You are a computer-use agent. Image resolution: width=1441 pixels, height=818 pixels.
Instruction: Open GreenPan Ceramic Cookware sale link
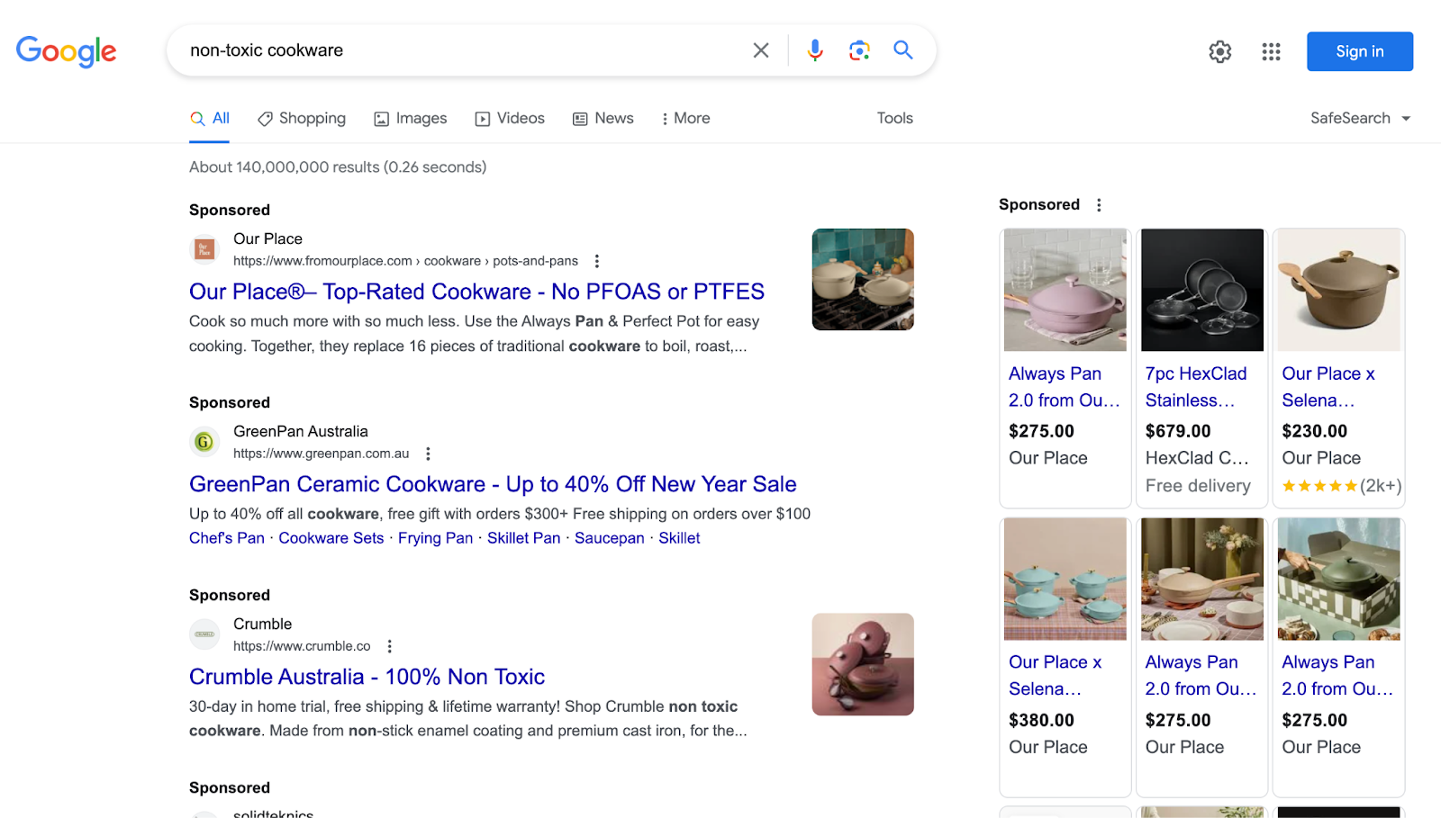493,484
